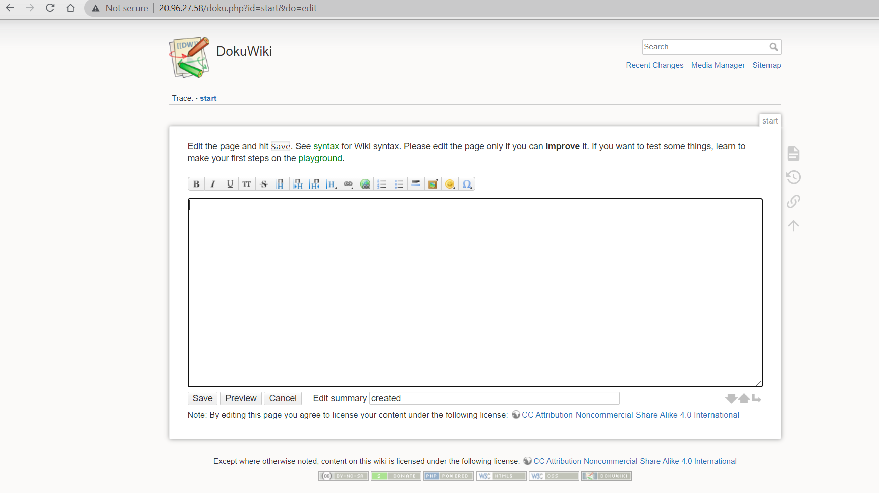Image resolution: width=879 pixels, height=493 pixels.
Task: Enlarge the edit box with down arrow
Action: pyautogui.click(x=731, y=398)
